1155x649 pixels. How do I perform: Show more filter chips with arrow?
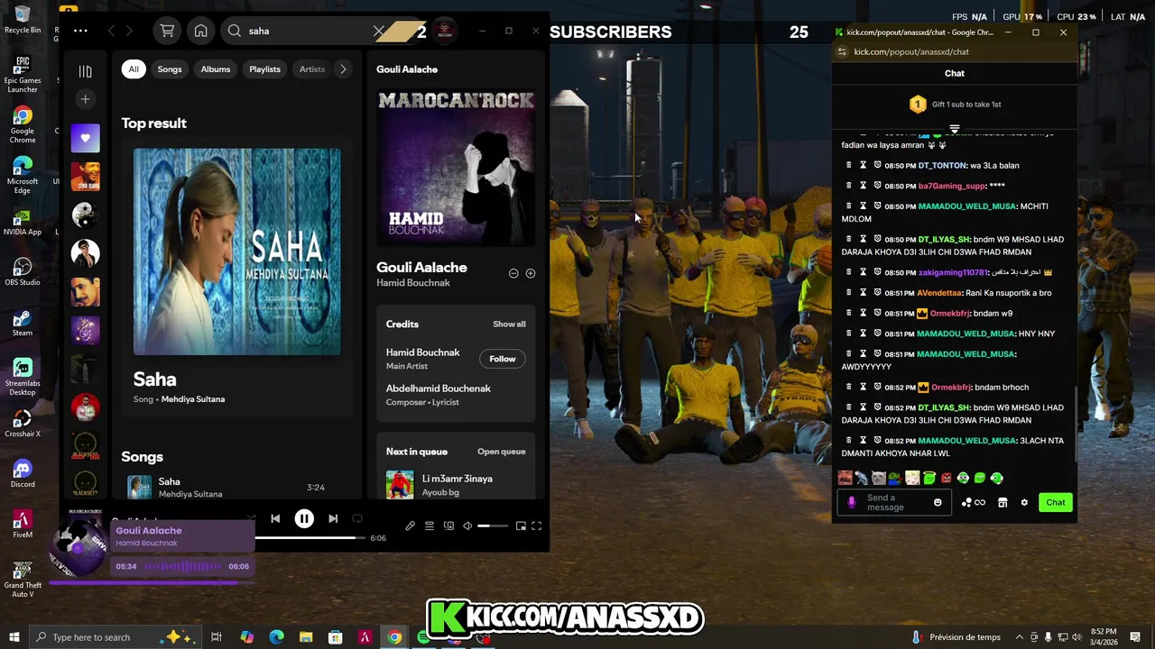pos(343,69)
